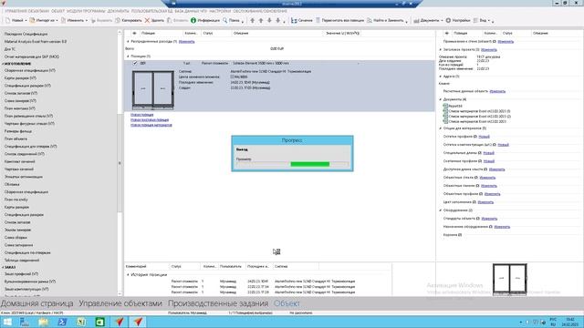Open the Report04 document icon
This screenshot has height=328, width=584.
pyautogui.click(x=445, y=106)
